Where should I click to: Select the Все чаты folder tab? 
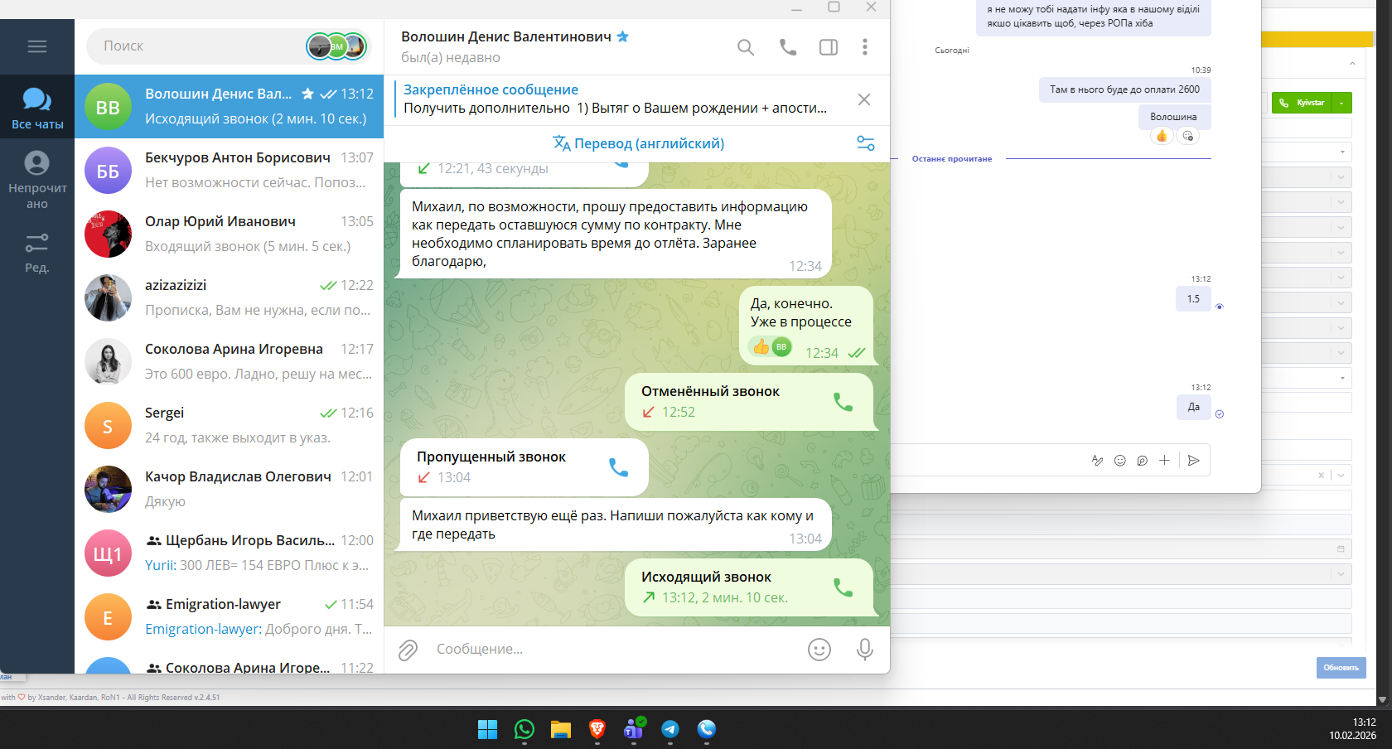point(37,109)
